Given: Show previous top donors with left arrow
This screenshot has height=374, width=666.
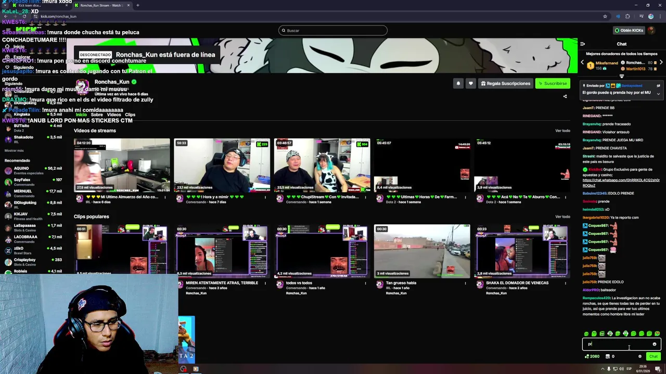Looking at the screenshot, I should (582, 62).
